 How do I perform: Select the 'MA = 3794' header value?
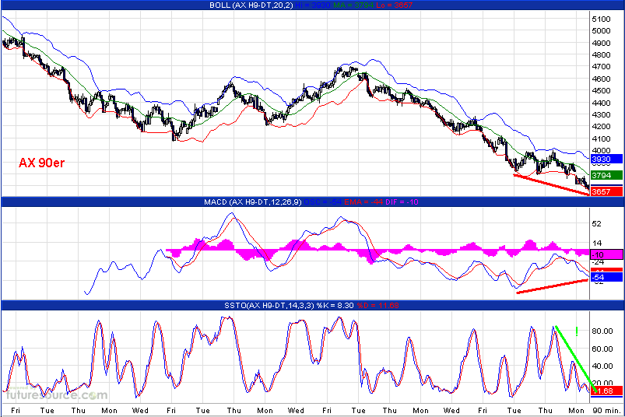[353, 5]
